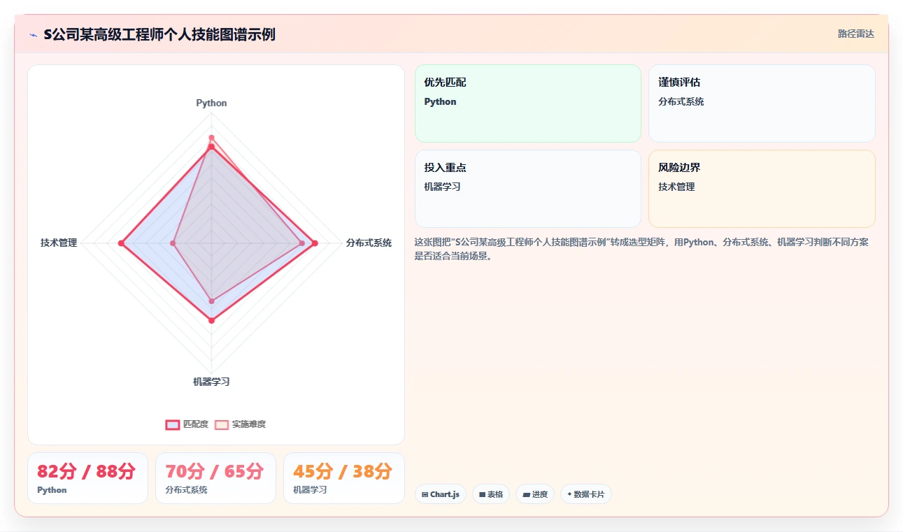Image resolution: width=903 pixels, height=532 pixels.
Task: Open the 谨慎评估 card
Action: pos(762,103)
